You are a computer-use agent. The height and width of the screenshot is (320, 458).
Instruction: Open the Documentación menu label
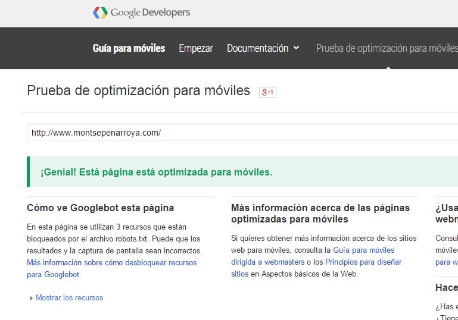[257, 48]
